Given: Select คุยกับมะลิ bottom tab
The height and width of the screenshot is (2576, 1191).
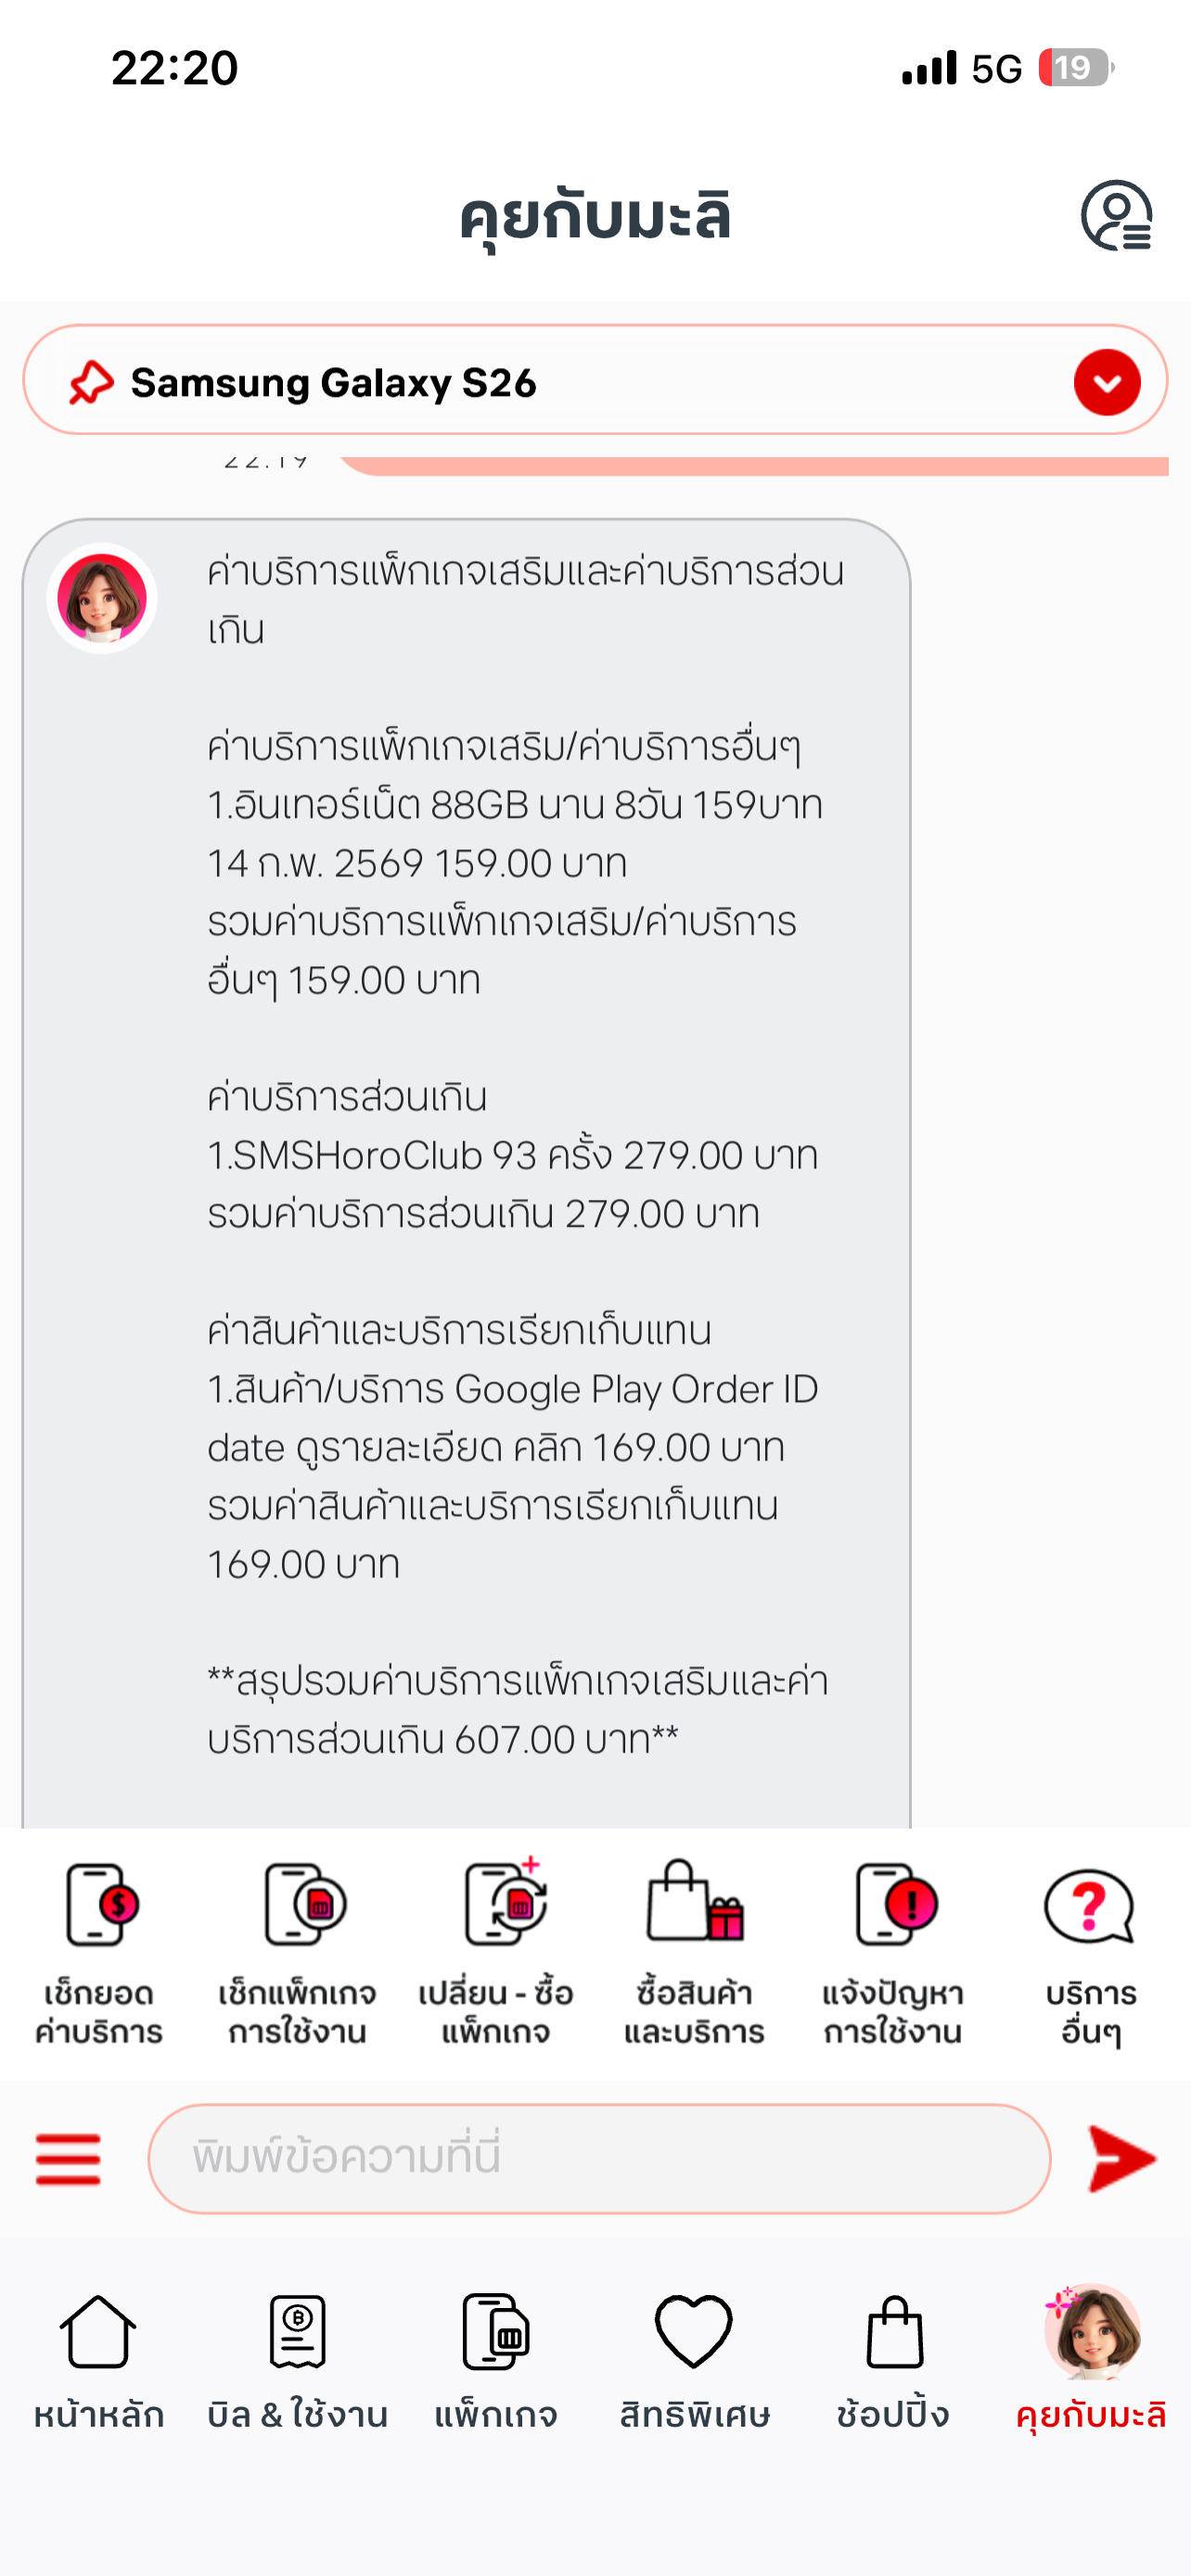Looking at the screenshot, I should coord(1091,2358).
